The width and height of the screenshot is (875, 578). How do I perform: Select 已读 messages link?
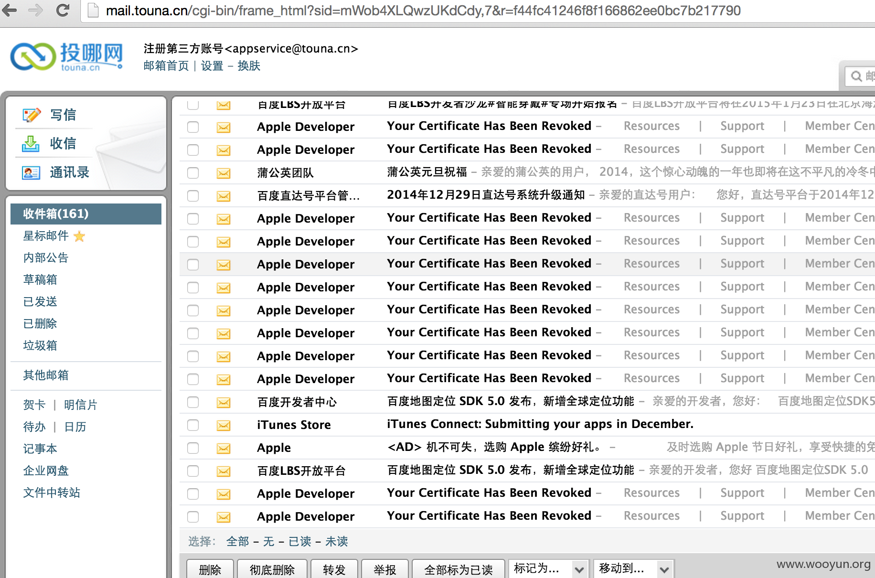tap(300, 541)
